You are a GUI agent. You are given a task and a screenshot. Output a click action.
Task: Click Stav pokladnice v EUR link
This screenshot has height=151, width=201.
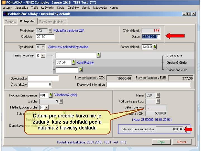coord(151,78)
